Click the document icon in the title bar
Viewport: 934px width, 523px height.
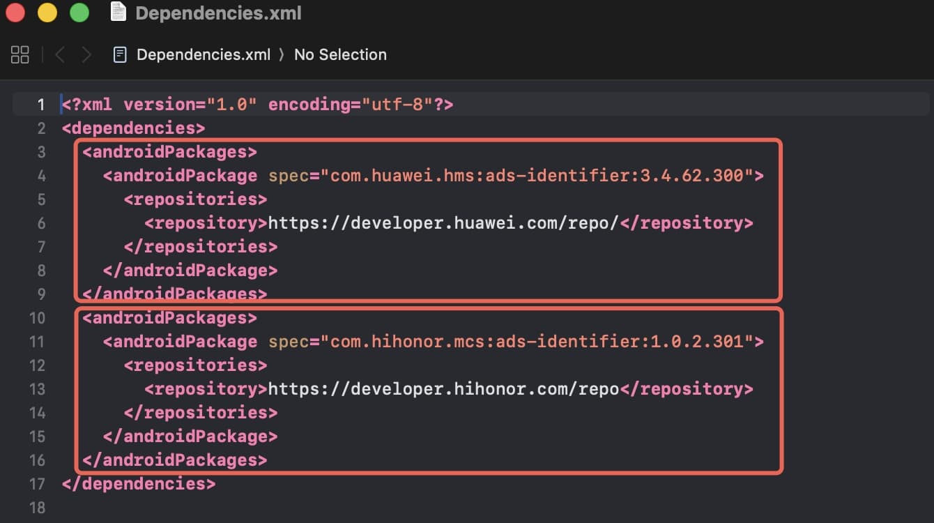118,12
